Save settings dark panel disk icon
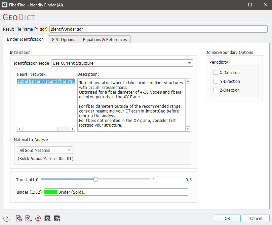 tap(57, 218)
